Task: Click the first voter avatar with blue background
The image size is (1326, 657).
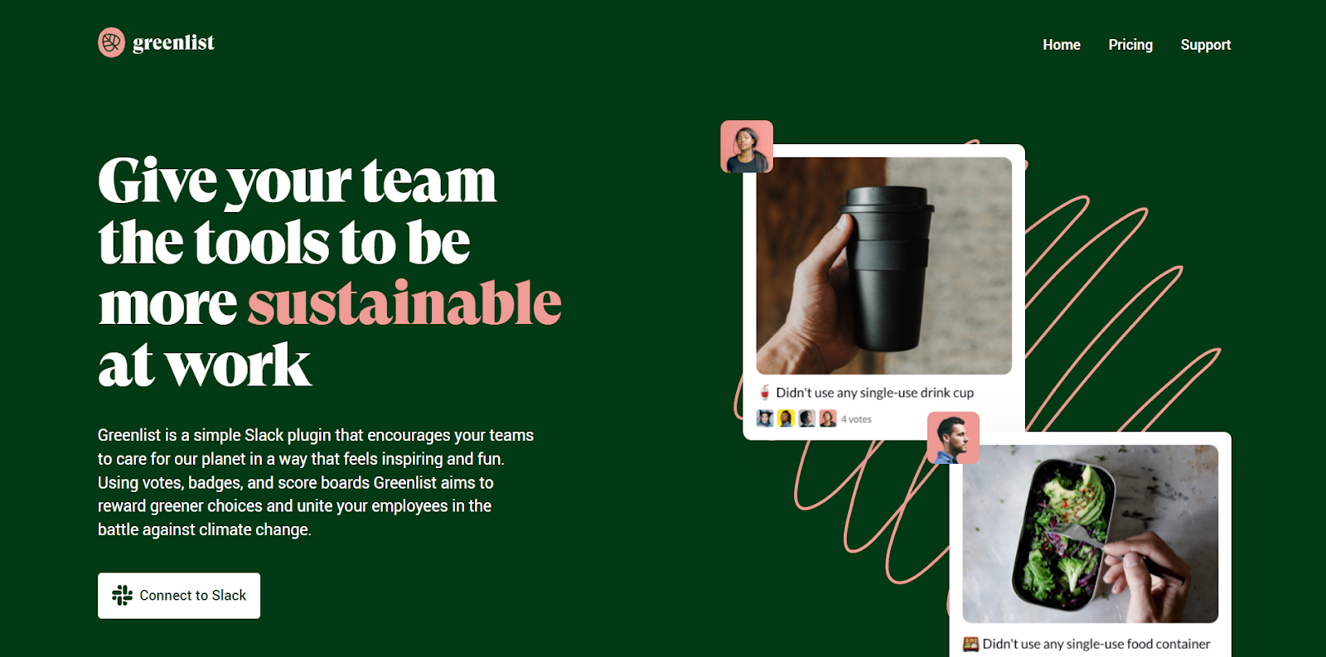Action: 765,418
